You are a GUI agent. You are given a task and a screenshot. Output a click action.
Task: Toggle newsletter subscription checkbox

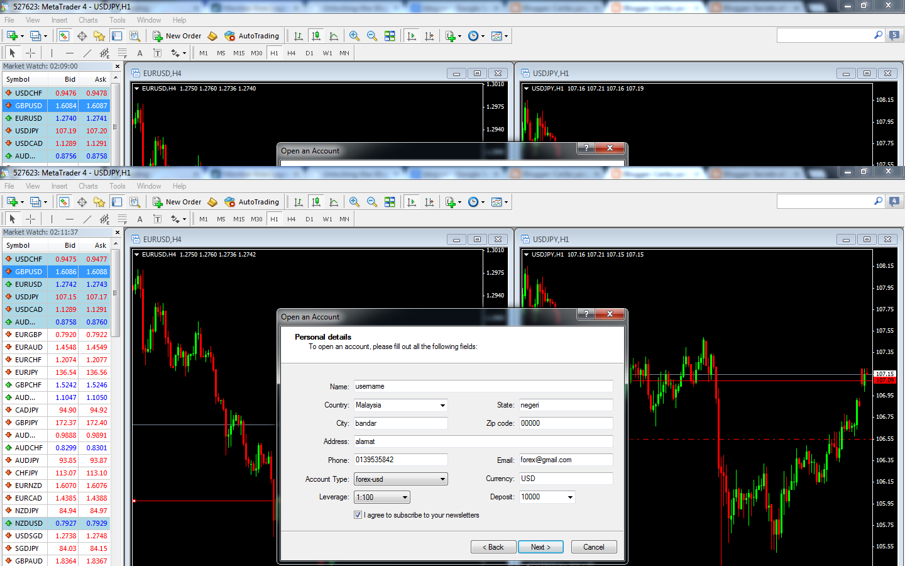pos(358,515)
